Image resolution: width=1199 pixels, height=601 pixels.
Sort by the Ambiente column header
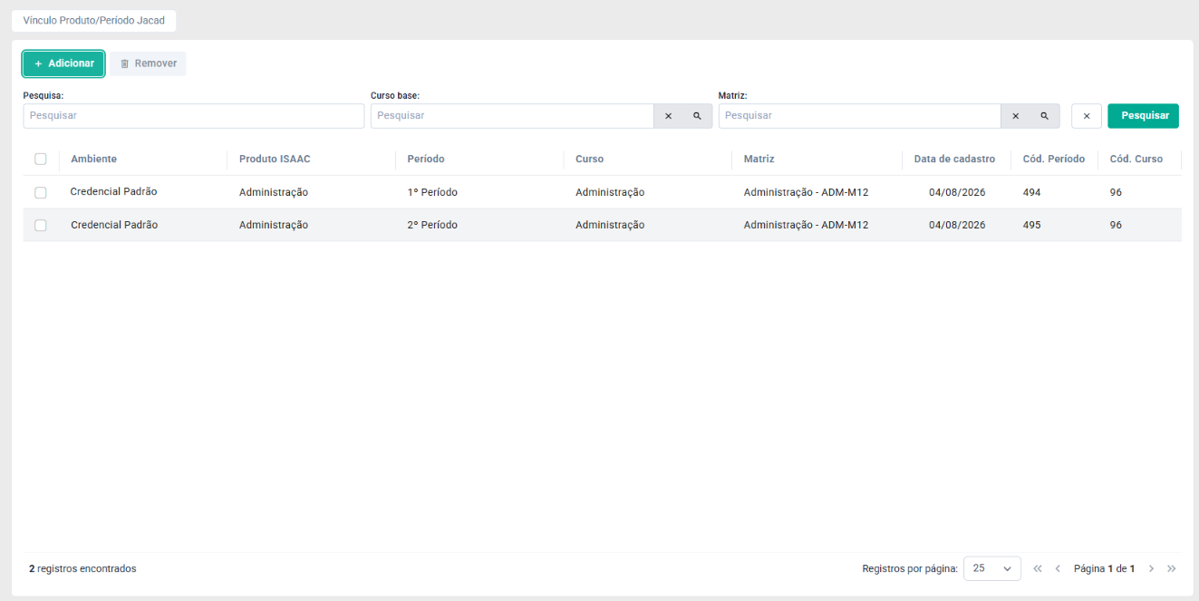tap(93, 159)
